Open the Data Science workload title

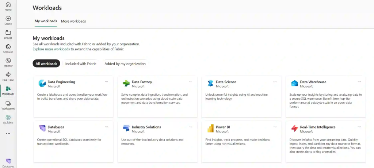(226, 82)
